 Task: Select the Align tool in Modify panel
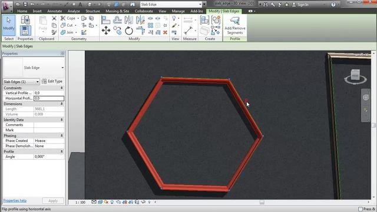(105, 20)
